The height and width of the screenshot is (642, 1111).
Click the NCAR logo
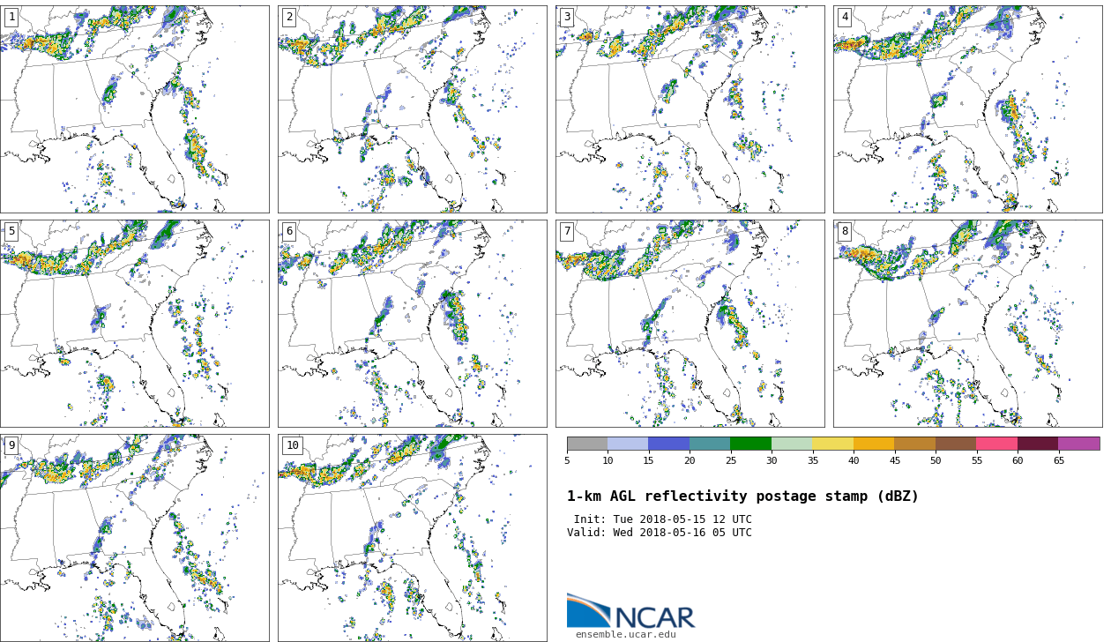click(630, 611)
